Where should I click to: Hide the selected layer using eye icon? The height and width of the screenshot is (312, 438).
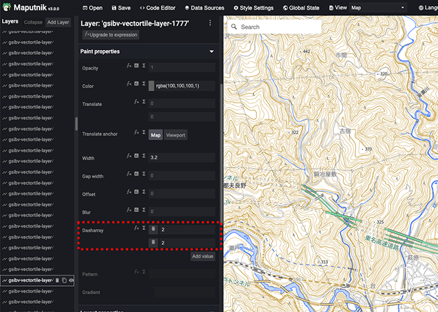71,281
